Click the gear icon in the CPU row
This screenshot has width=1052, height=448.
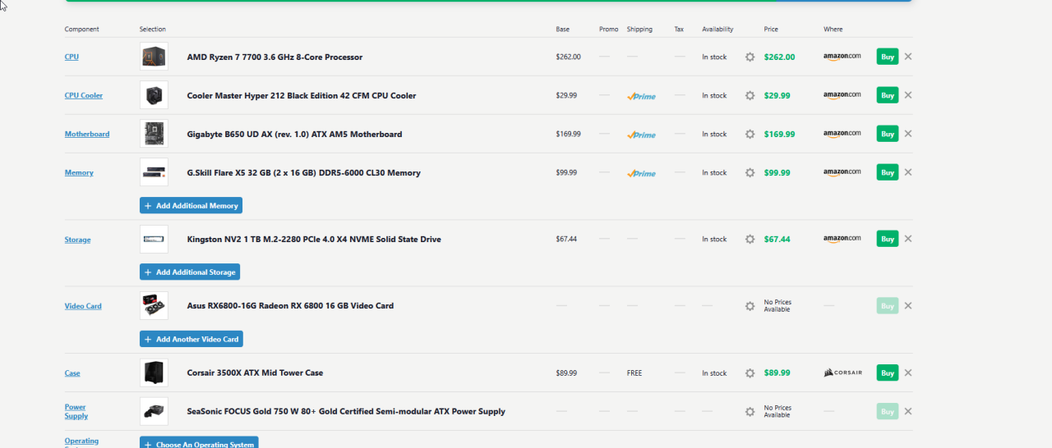750,57
